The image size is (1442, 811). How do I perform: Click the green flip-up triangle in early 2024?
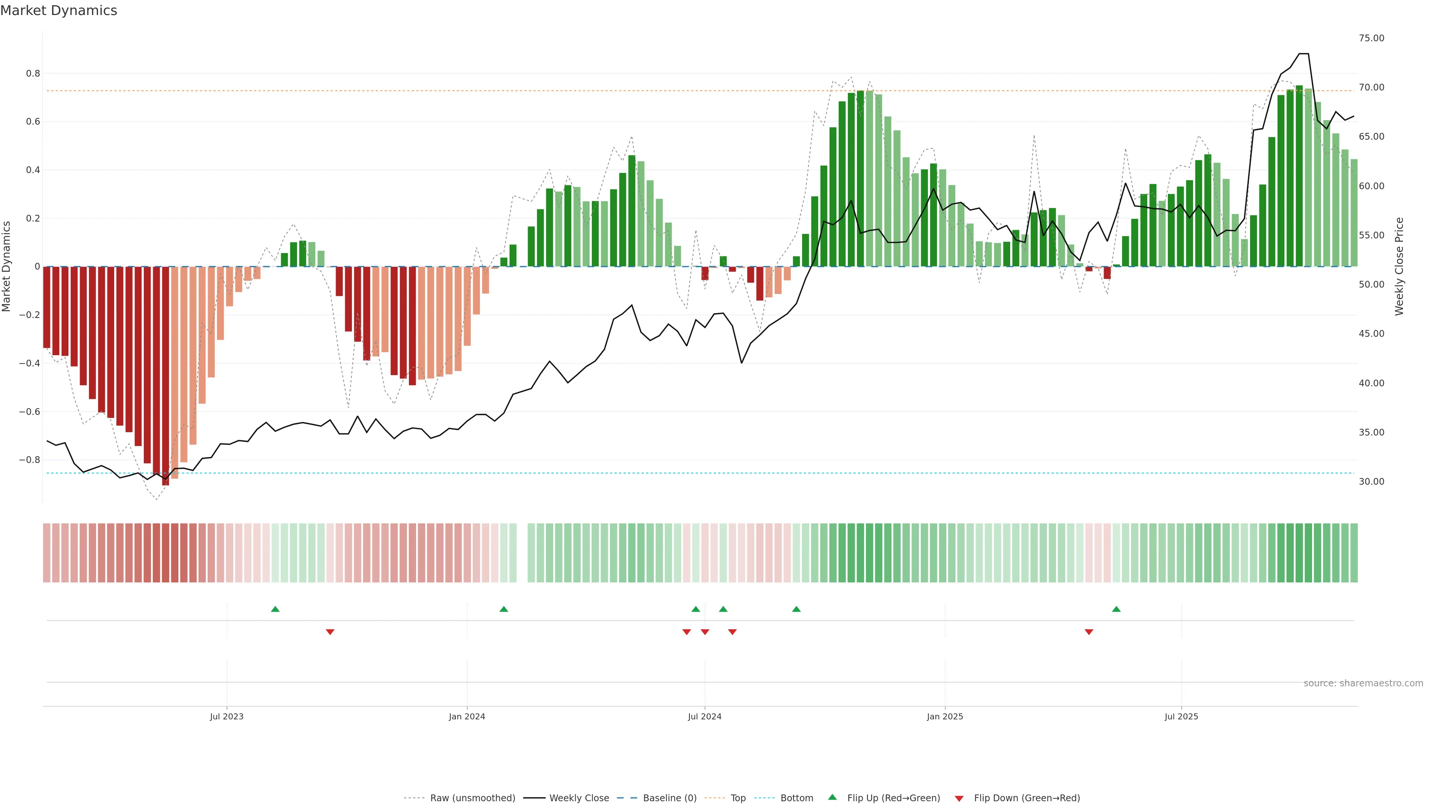[x=503, y=609]
